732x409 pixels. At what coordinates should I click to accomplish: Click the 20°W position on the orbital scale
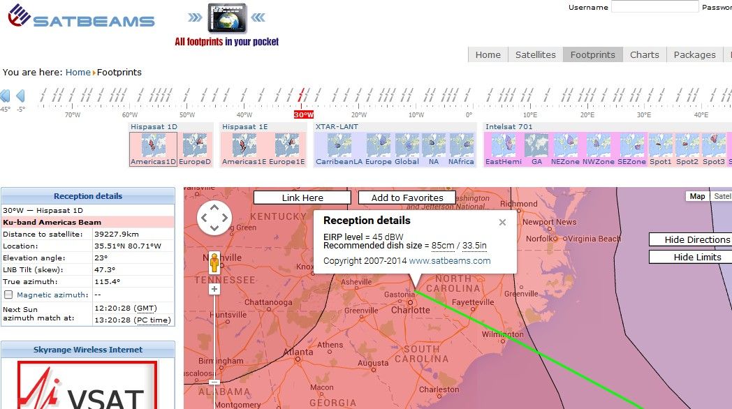coord(359,114)
